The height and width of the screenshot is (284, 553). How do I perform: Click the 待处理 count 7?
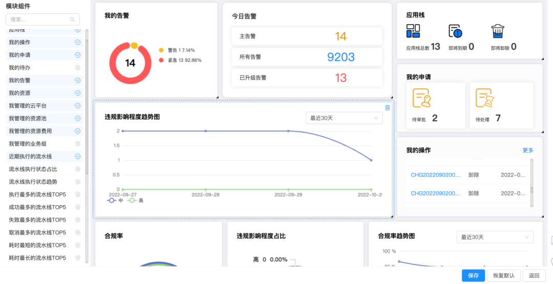498,118
